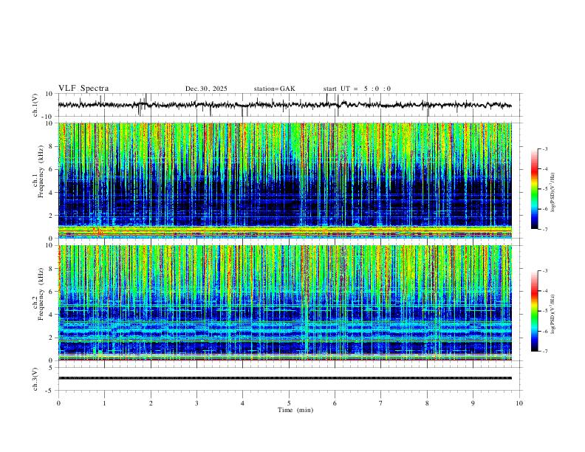Click the ch.1 PSD color scale bar

click(534, 189)
